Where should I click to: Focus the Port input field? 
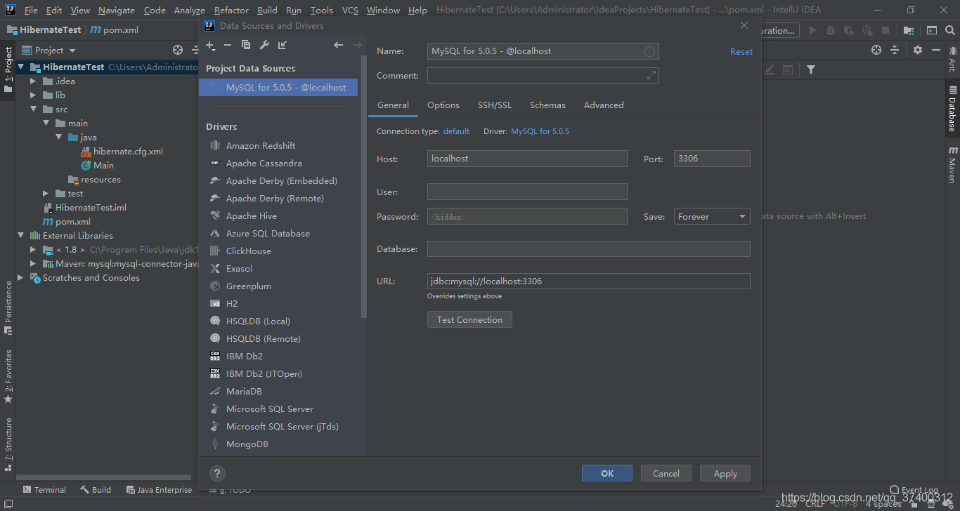point(712,159)
